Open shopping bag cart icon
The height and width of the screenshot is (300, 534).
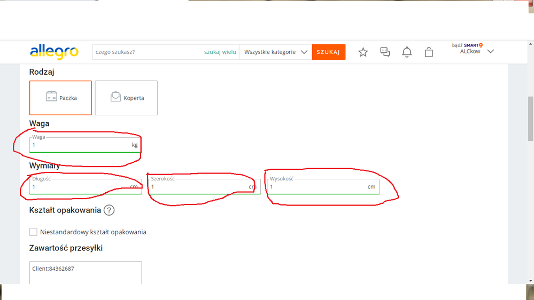pyautogui.click(x=429, y=52)
